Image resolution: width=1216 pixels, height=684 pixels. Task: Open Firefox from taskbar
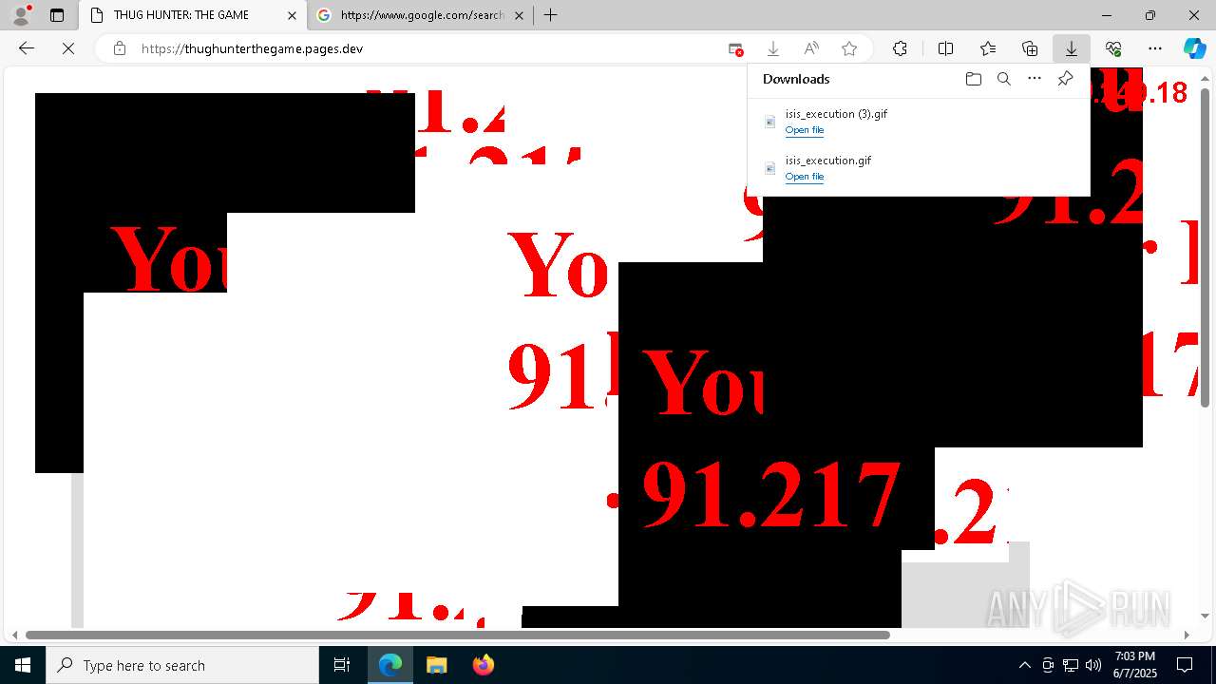[483, 665]
